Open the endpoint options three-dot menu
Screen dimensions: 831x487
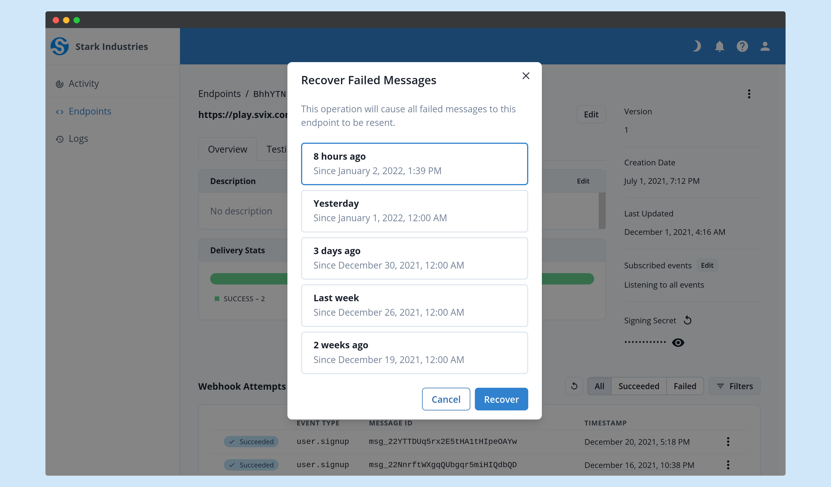pyautogui.click(x=749, y=94)
